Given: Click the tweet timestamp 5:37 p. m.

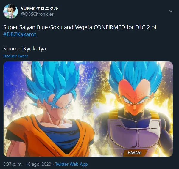Looking at the screenshot, I should click(13, 164).
